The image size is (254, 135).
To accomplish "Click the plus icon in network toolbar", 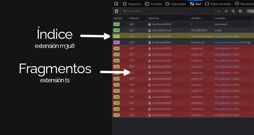I will [x=226, y=11].
